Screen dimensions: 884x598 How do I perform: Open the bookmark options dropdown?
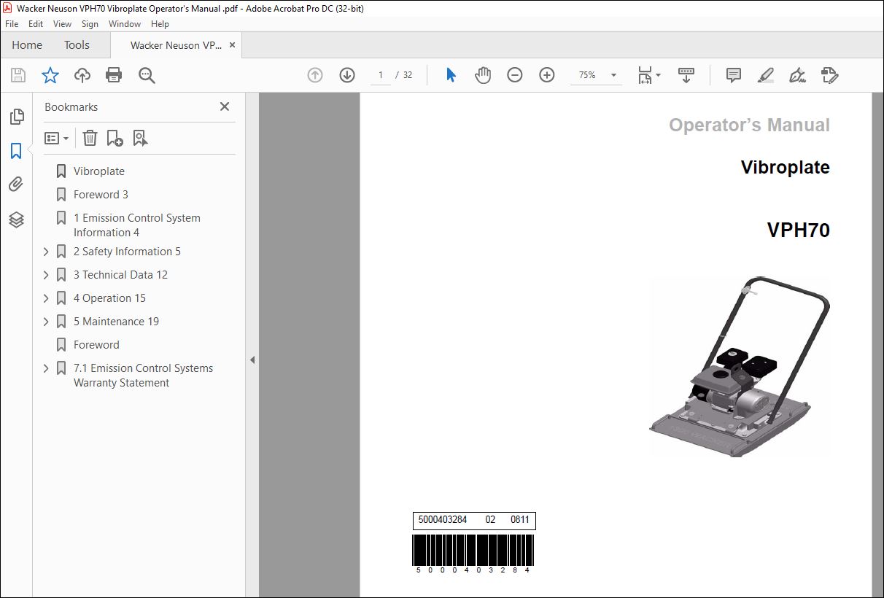coord(57,138)
